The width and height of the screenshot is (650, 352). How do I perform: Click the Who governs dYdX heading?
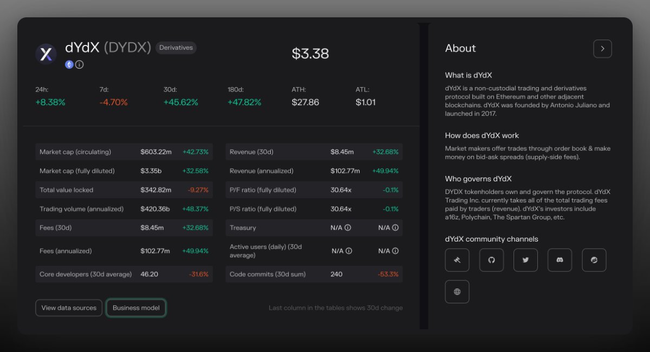tap(478, 179)
